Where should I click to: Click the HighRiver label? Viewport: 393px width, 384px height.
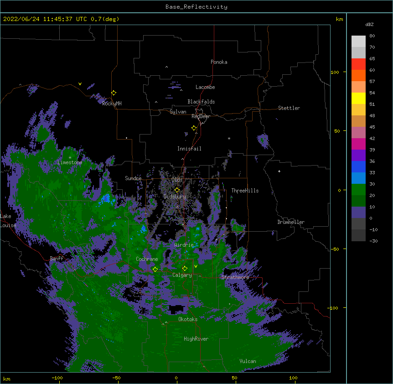tap(196, 339)
